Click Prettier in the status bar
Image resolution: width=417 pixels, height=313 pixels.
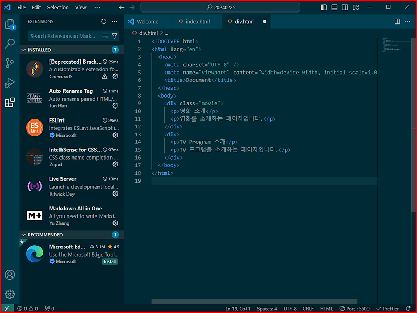pyautogui.click(x=389, y=308)
